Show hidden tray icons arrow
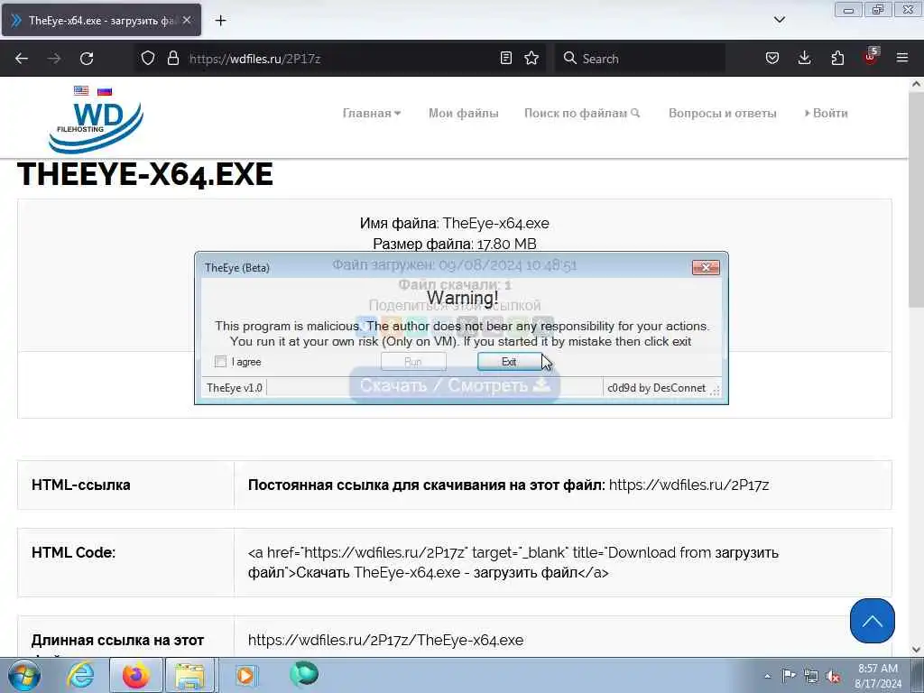This screenshot has width=924, height=693. 767,677
